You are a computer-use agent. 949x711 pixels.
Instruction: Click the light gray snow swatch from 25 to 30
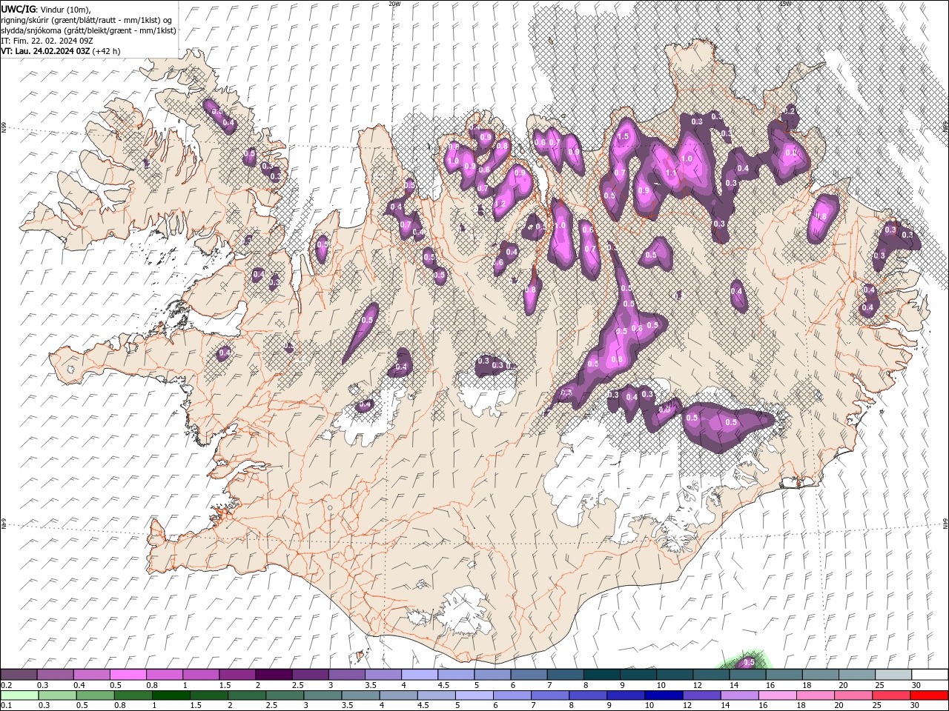[893, 675]
